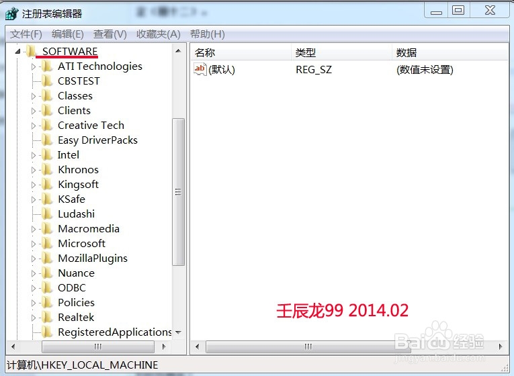
Task: Click the (默认) string value icon
Action: (200, 69)
